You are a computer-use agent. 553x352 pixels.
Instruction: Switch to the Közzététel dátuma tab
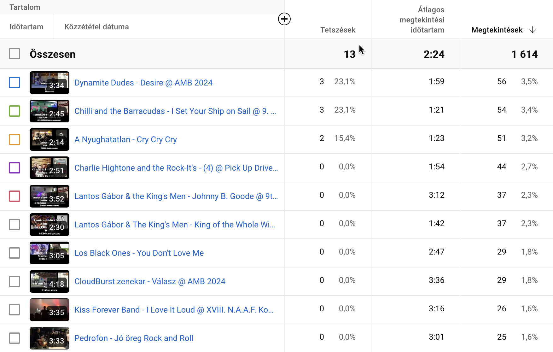pyautogui.click(x=96, y=27)
